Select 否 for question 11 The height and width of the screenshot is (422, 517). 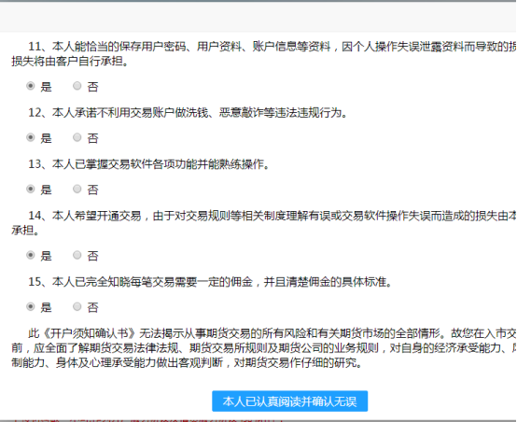click(x=77, y=86)
